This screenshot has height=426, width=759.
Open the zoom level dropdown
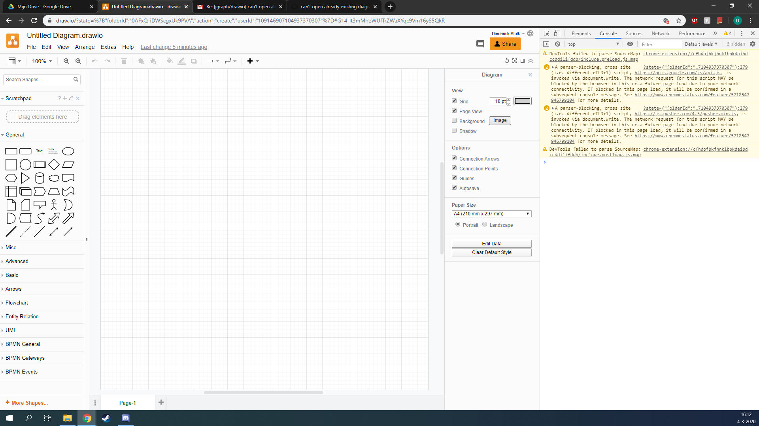tap(41, 61)
